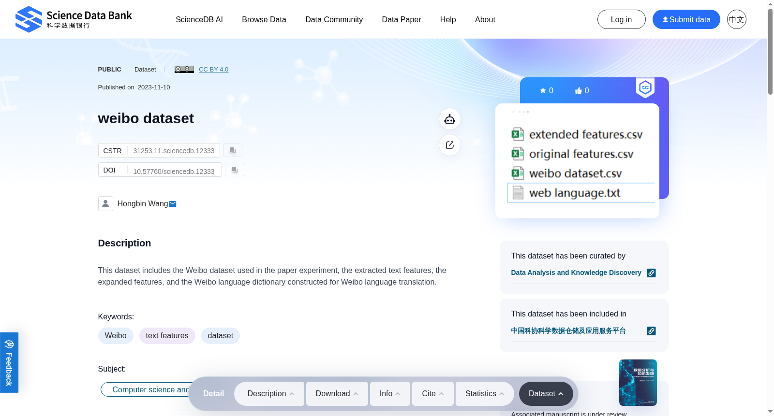Viewport: 774px width, 416px height.
Task: Click original features.csv Excel icon
Action: pyautogui.click(x=518, y=154)
